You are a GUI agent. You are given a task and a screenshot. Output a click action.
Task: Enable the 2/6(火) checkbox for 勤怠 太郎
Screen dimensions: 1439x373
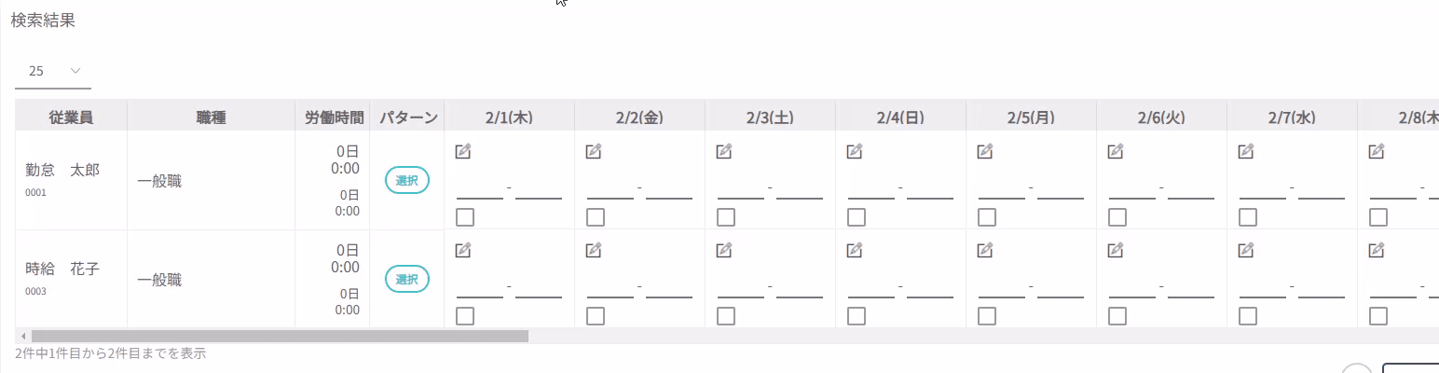pyautogui.click(x=1117, y=217)
